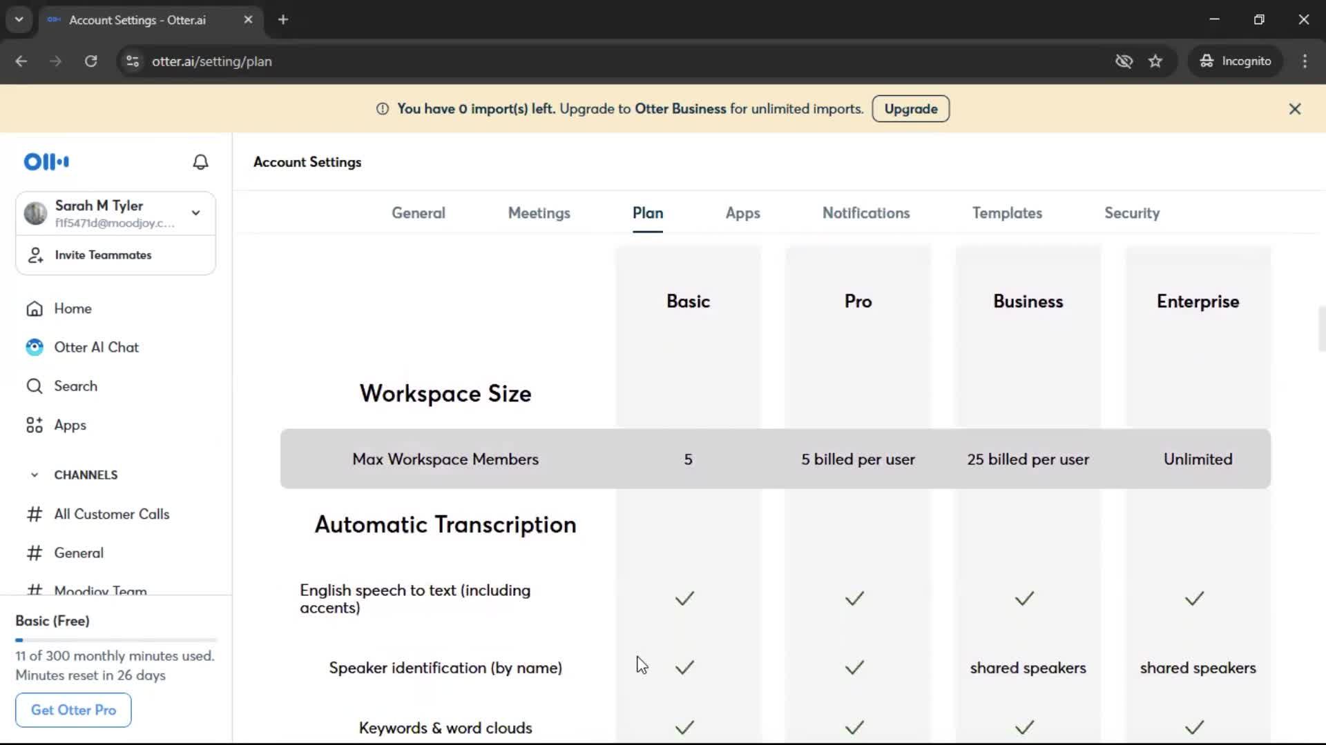Click the Unlimited cell
Image resolution: width=1326 pixels, height=745 pixels.
[x=1198, y=459]
